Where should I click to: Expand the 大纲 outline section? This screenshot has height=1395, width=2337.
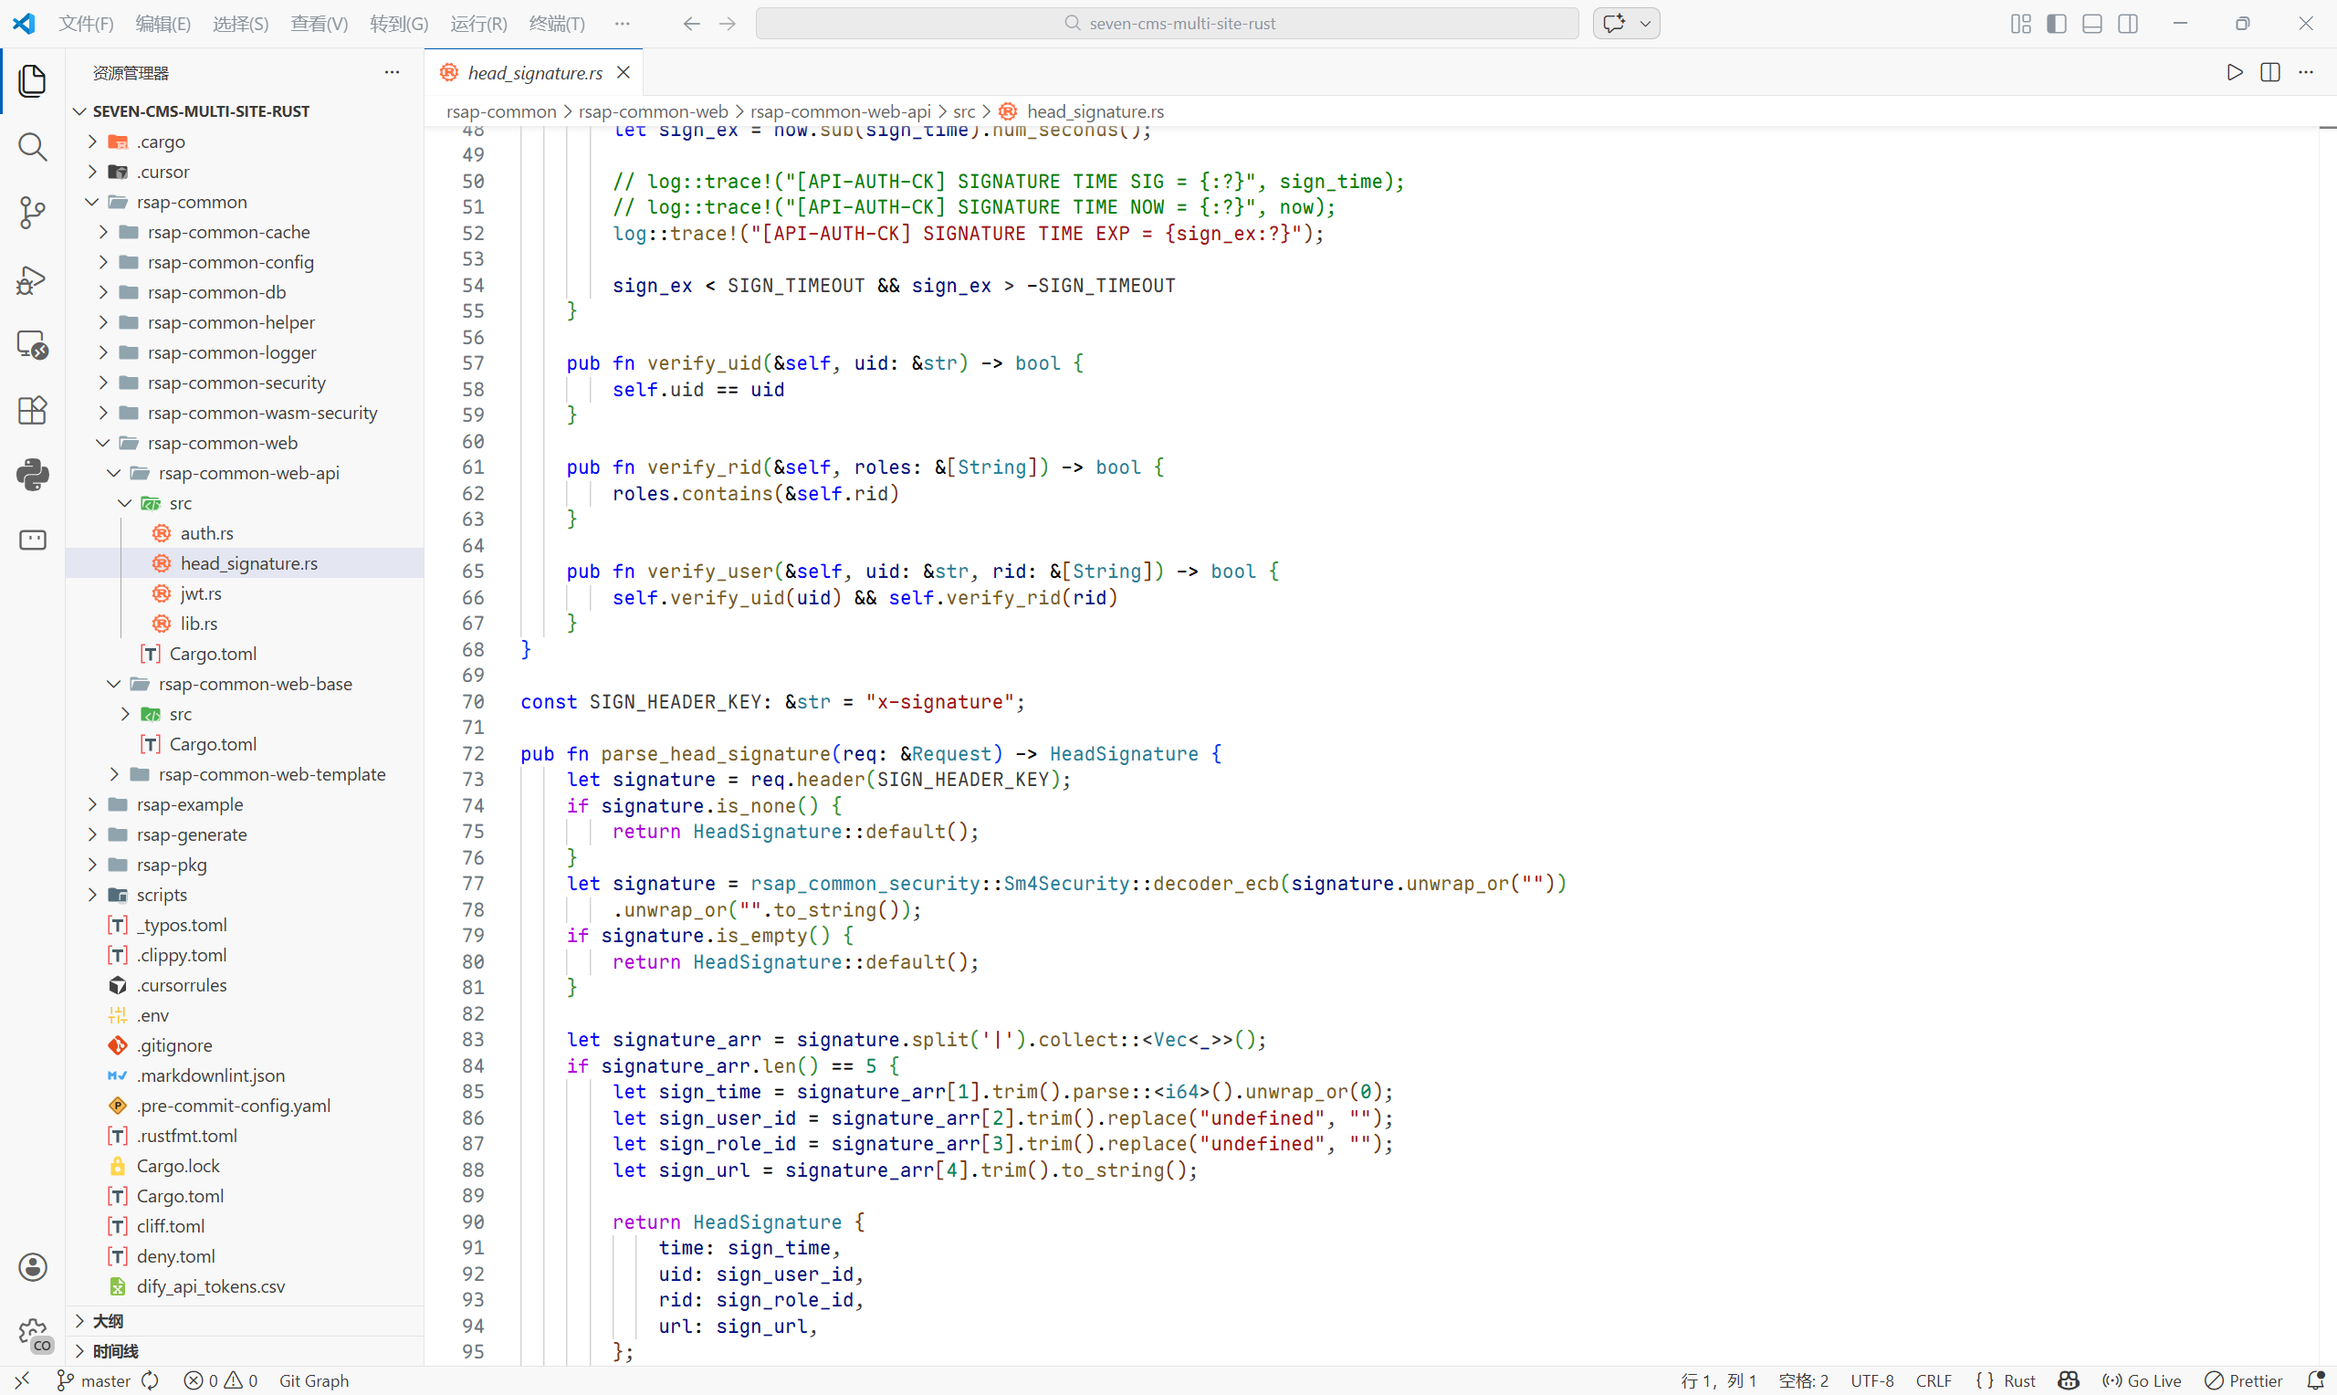click(x=245, y=1321)
